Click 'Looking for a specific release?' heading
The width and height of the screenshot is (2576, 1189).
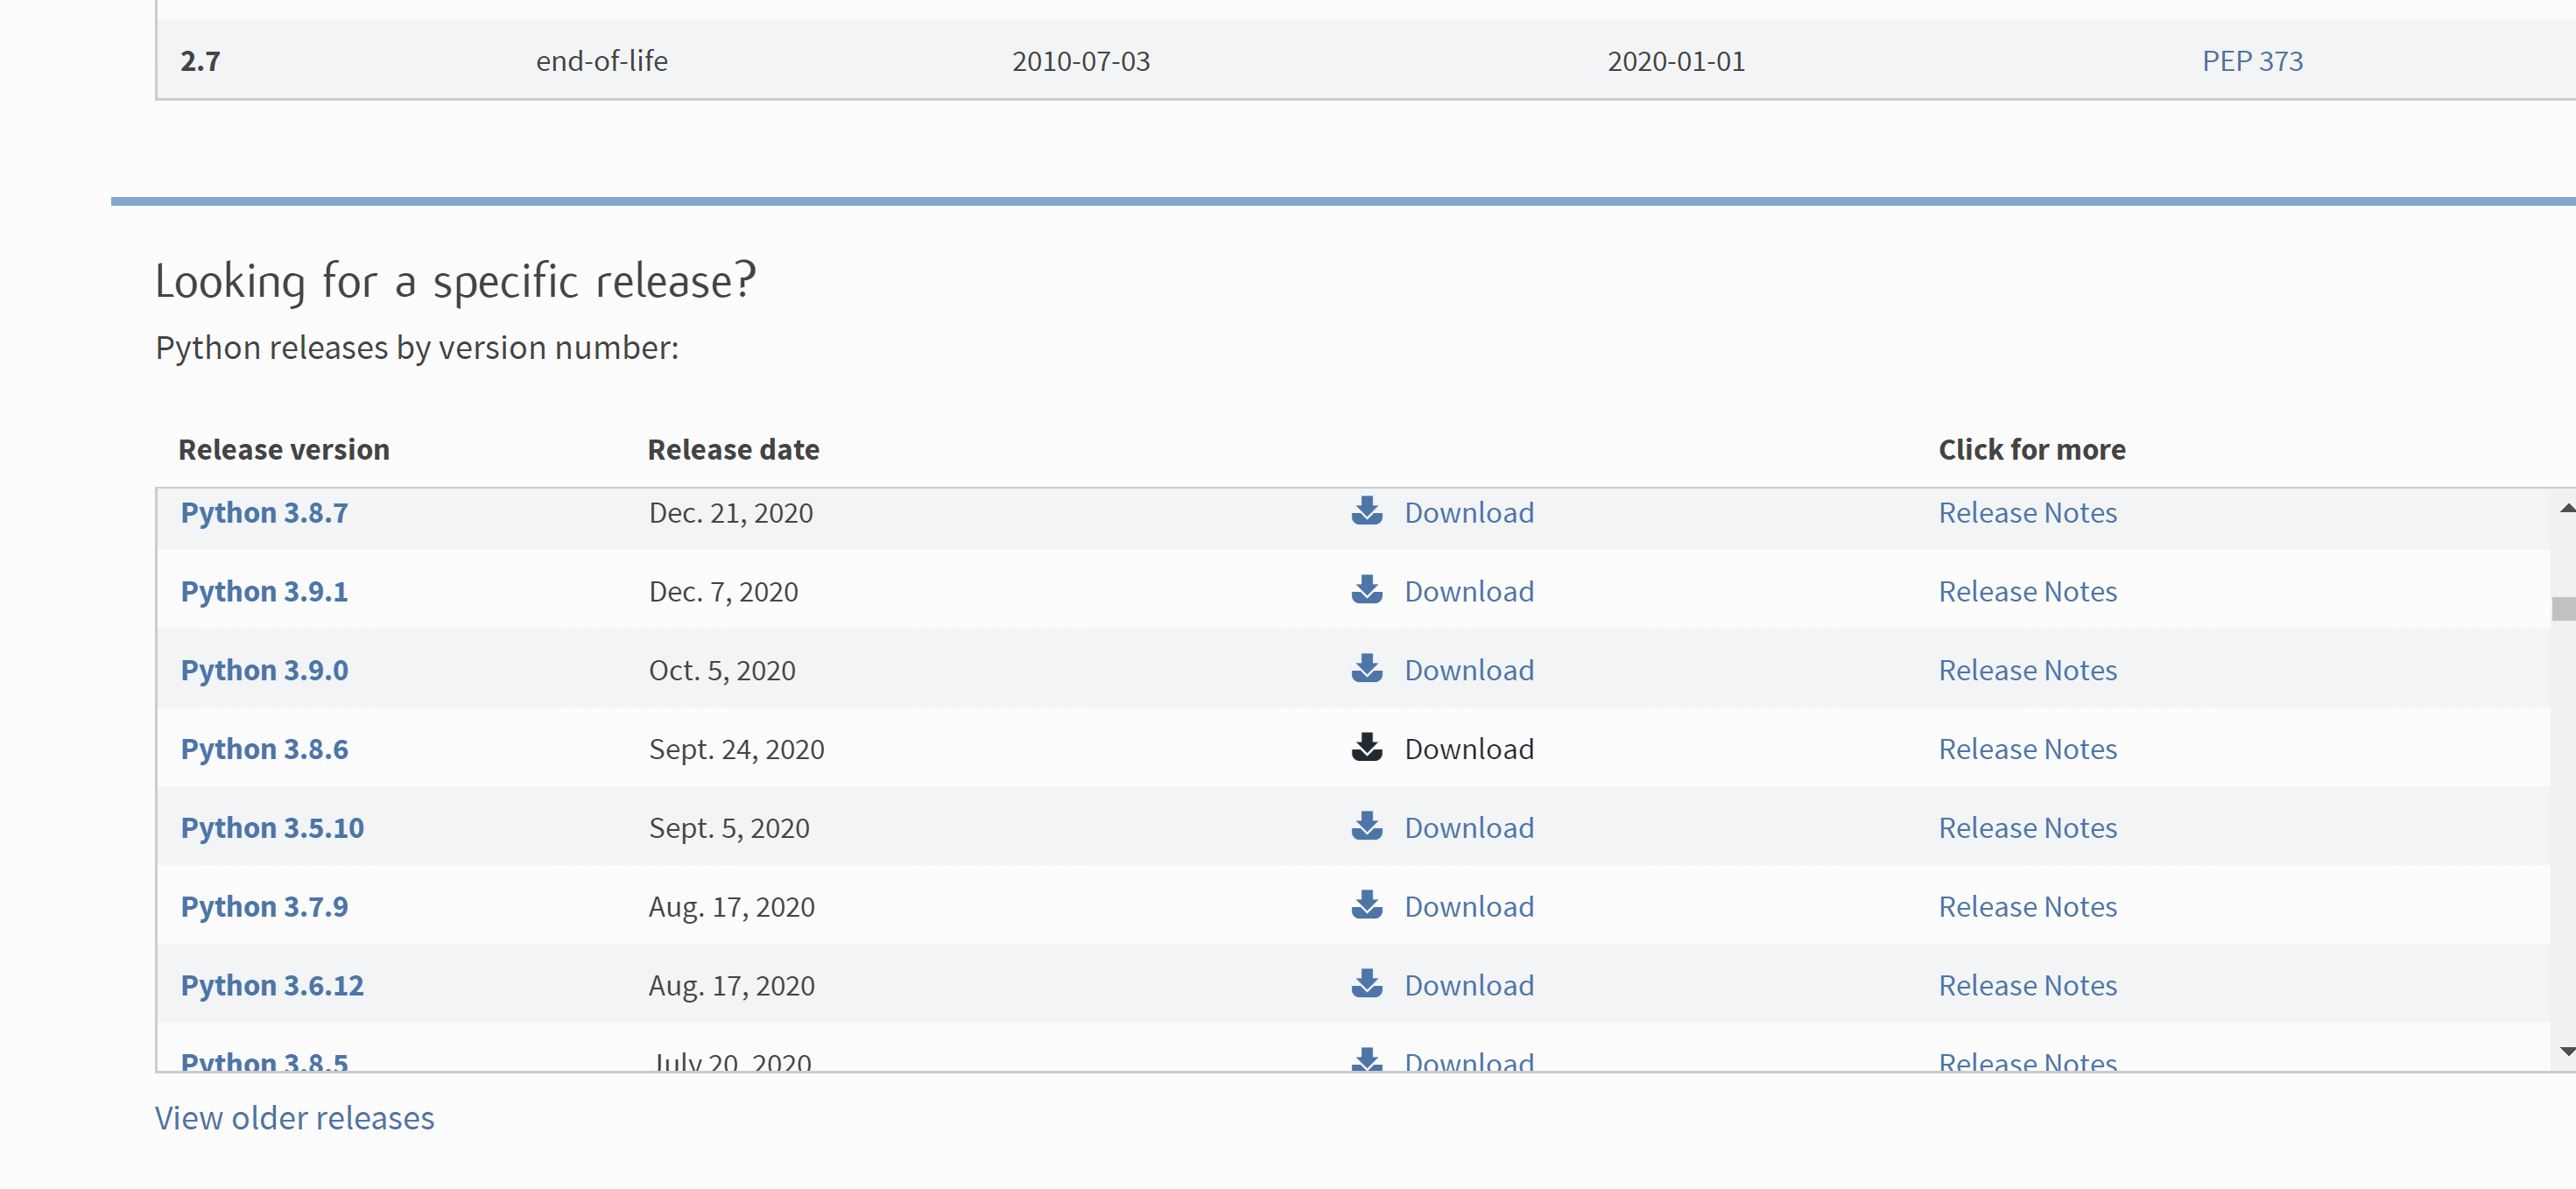pos(456,281)
